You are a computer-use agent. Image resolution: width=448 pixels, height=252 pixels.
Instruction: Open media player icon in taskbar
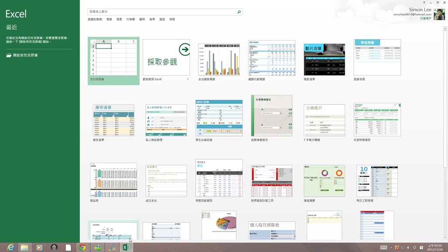[x=39, y=247]
